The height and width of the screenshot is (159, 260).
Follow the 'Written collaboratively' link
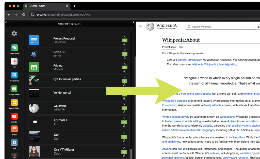point(176,117)
